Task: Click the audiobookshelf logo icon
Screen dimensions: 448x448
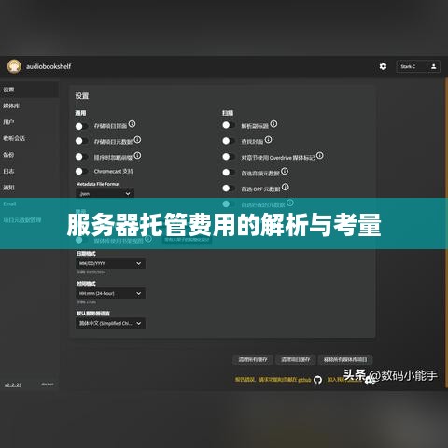Action: (14, 66)
